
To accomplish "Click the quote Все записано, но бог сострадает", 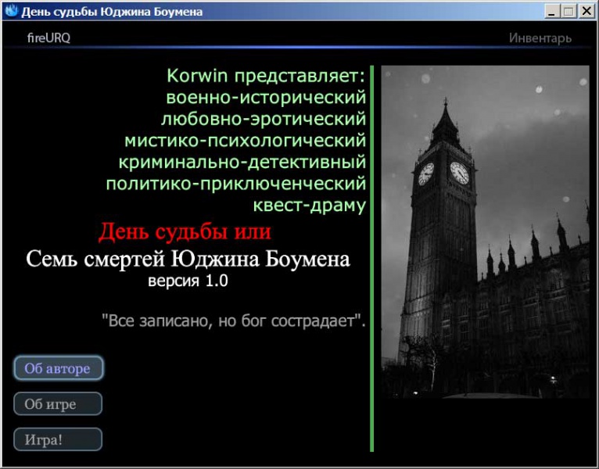I will click(233, 320).
